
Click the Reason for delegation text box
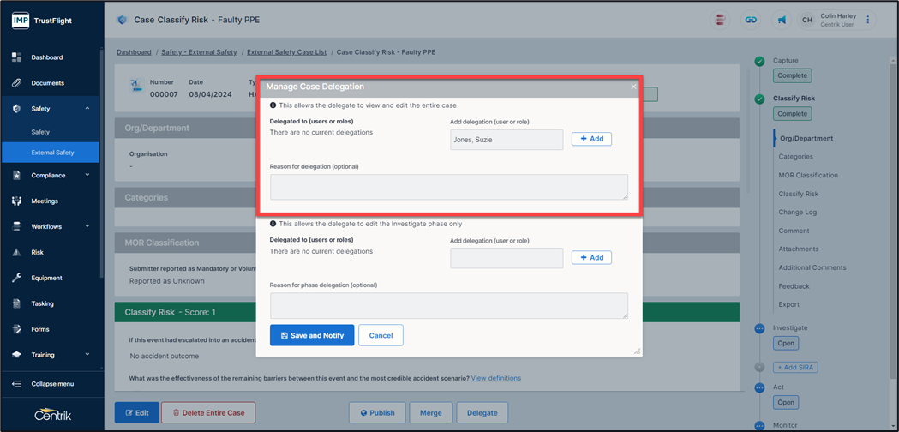448,187
